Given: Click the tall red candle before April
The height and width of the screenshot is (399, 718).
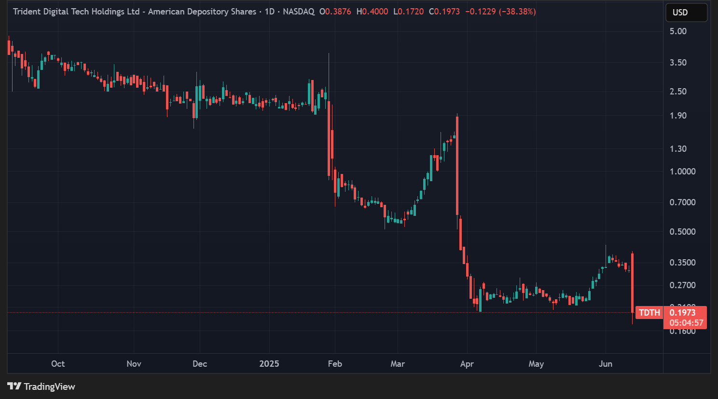Looking at the screenshot, I should tap(457, 164).
